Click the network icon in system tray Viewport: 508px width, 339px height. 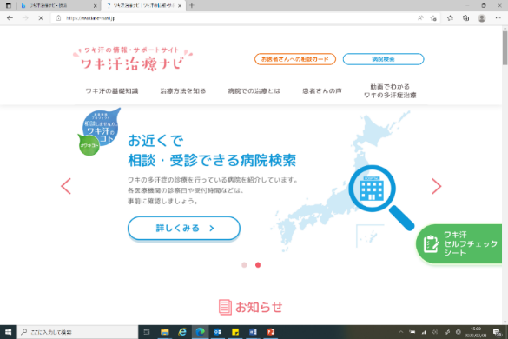pos(424,332)
